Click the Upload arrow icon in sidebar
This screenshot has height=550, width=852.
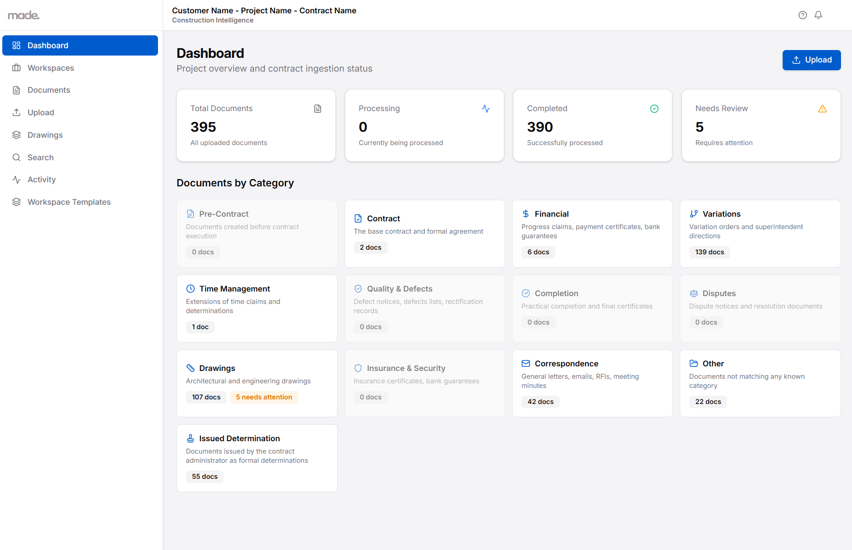click(17, 112)
